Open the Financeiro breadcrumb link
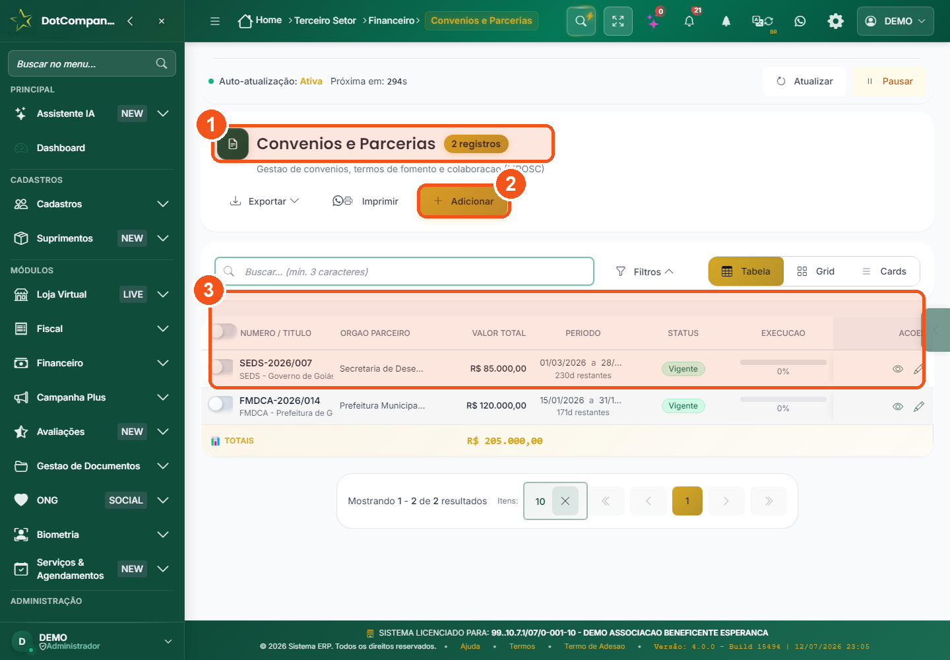Screen dimensions: 950x660 coord(392,21)
